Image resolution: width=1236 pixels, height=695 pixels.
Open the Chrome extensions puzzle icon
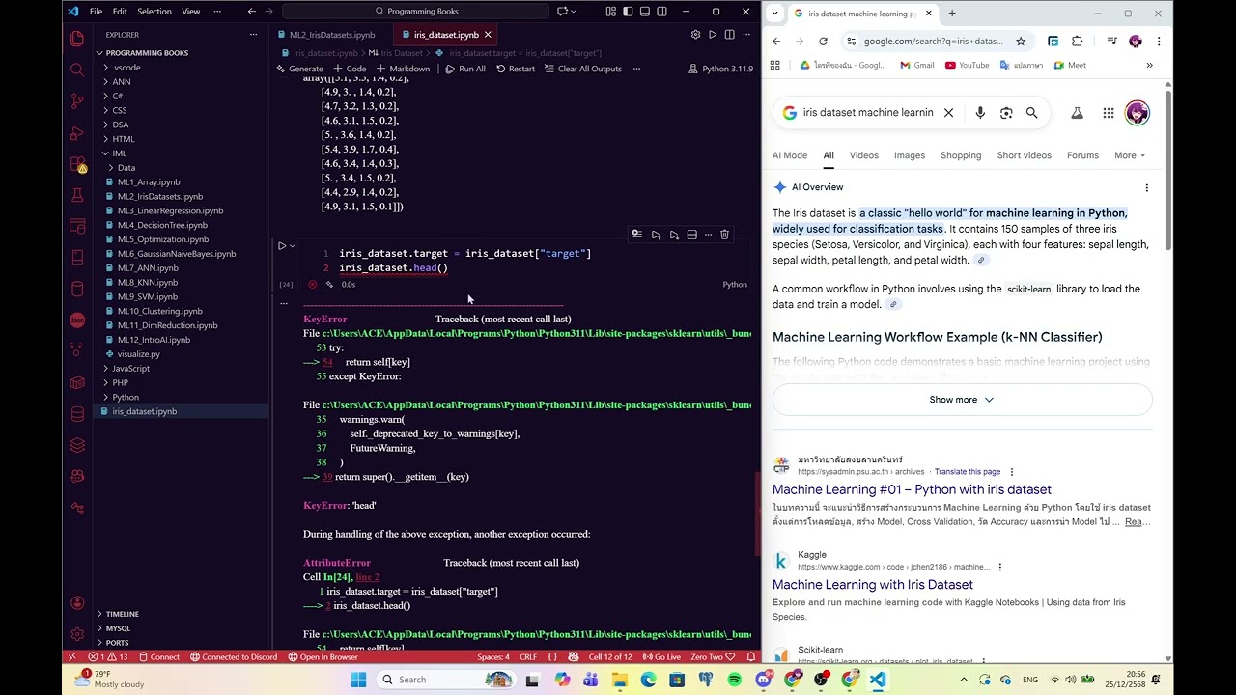(1078, 42)
